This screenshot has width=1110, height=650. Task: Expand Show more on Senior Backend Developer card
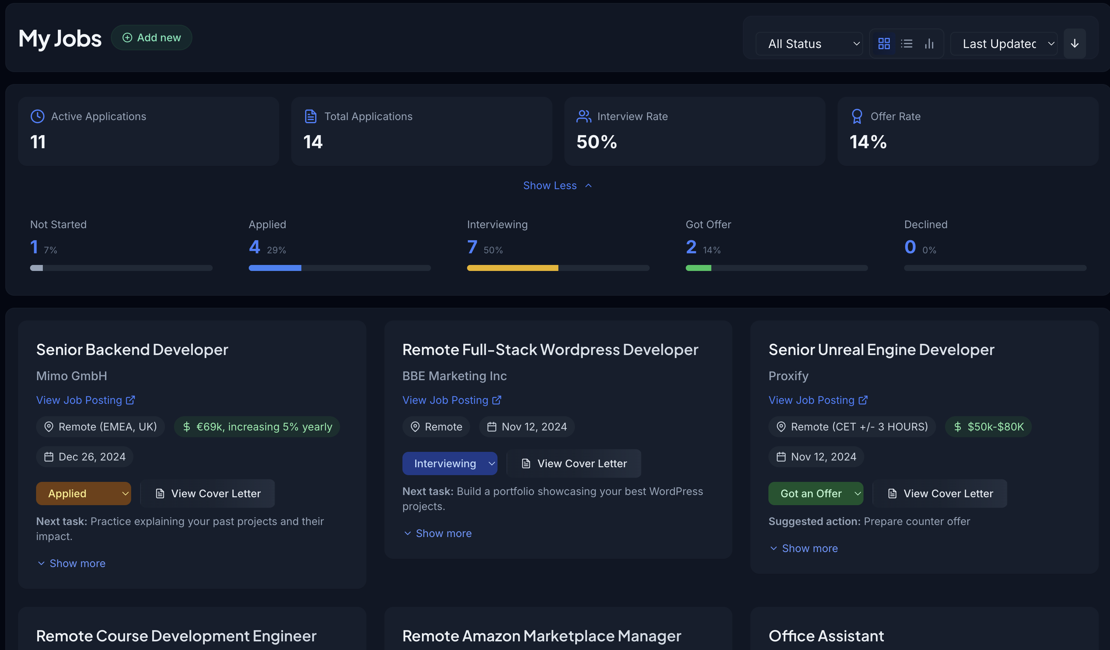click(71, 563)
